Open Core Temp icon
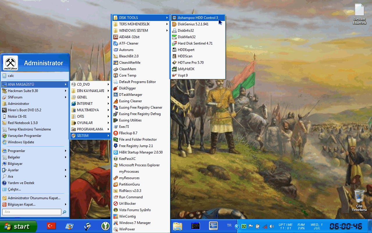Screen dimensions: 372x233 tap(115, 75)
